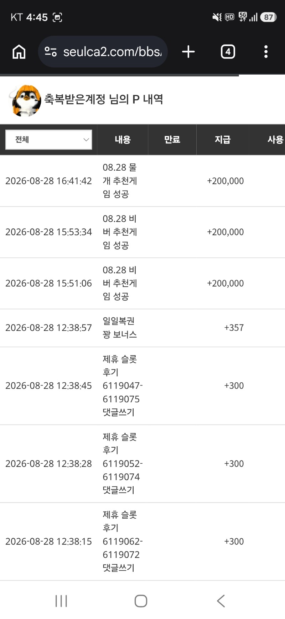The width and height of the screenshot is (285, 619).
Task: Tap the Android recent apps button
Action: 61,601
